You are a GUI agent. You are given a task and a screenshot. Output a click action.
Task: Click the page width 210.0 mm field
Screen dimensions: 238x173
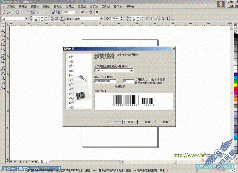point(38,17)
